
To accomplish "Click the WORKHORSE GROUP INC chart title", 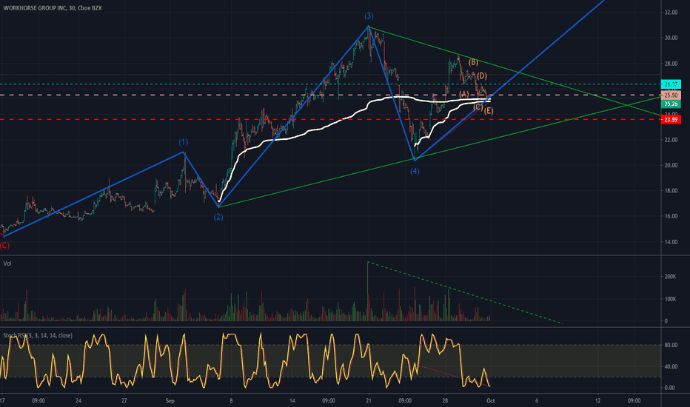I will click(53, 8).
